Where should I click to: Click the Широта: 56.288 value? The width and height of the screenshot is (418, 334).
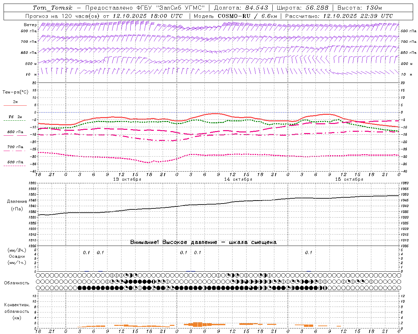pos(303,8)
